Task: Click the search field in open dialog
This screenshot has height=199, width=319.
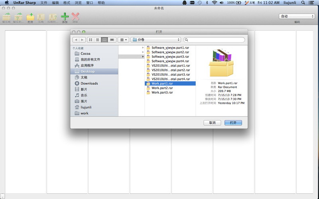Action: coord(214,40)
